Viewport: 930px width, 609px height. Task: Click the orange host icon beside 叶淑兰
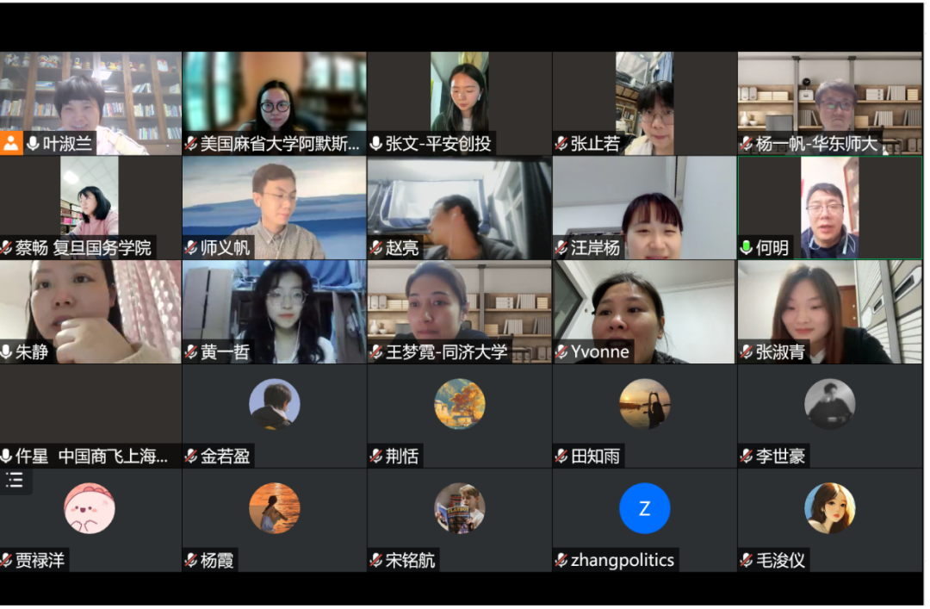(x=10, y=144)
